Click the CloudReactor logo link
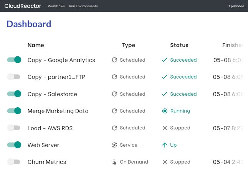This screenshot has width=248, height=185. point(23,6)
